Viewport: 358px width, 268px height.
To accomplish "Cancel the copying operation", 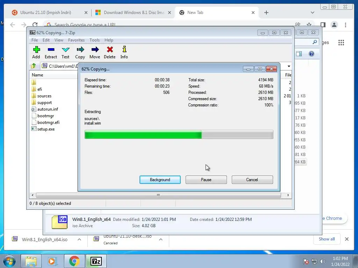I will pyautogui.click(x=252, y=180).
